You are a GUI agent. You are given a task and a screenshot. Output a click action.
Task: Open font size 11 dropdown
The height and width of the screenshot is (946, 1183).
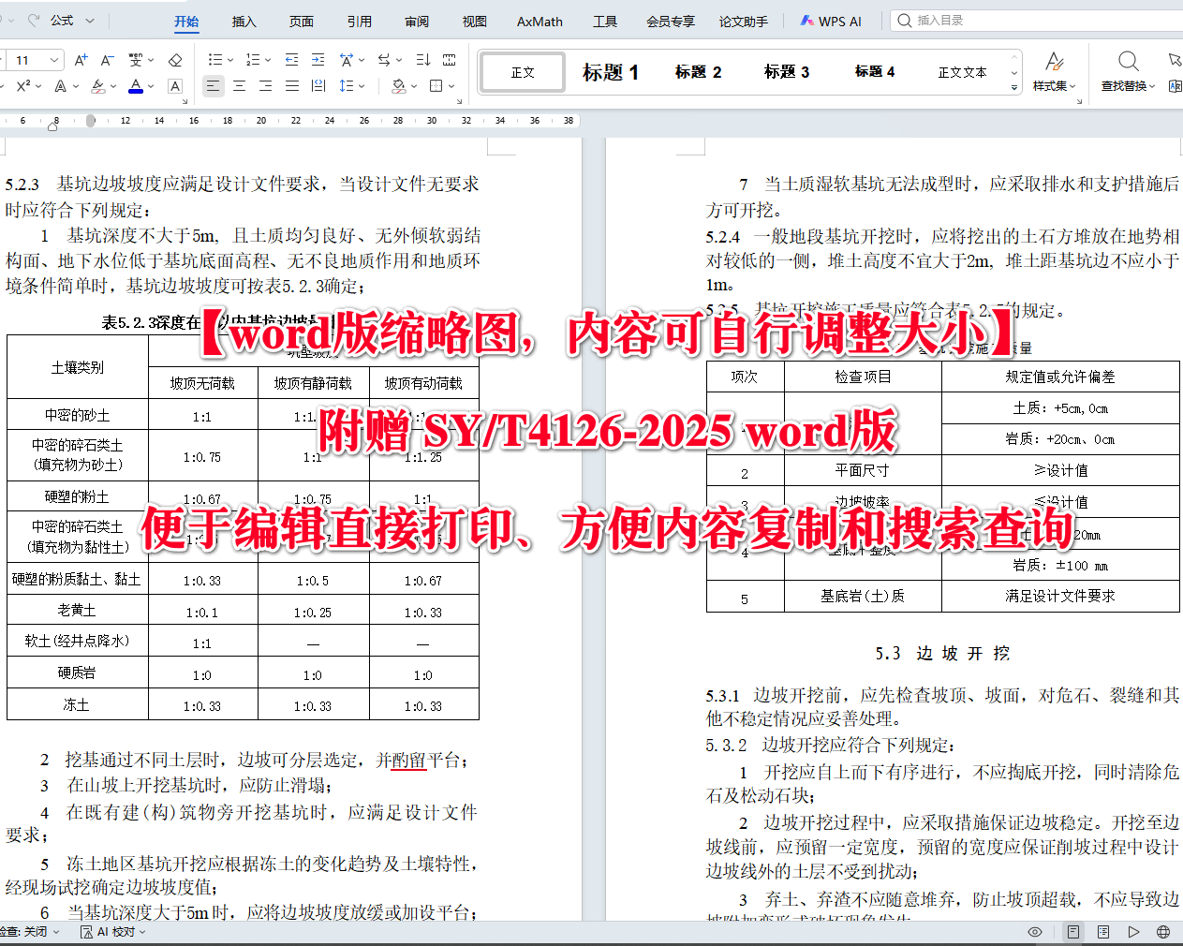54,60
